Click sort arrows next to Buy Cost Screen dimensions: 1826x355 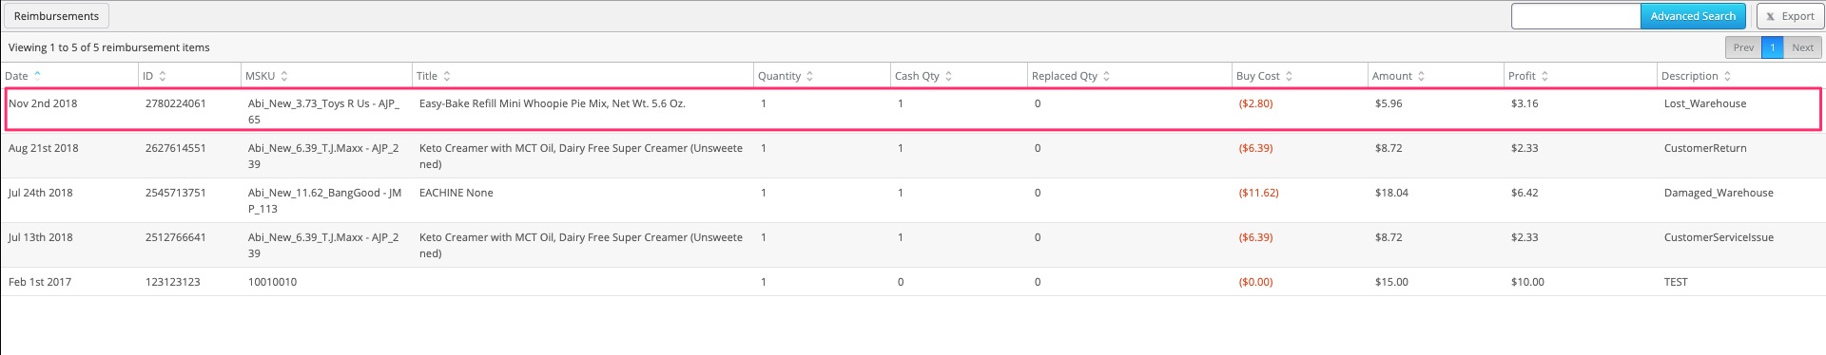click(x=1289, y=76)
